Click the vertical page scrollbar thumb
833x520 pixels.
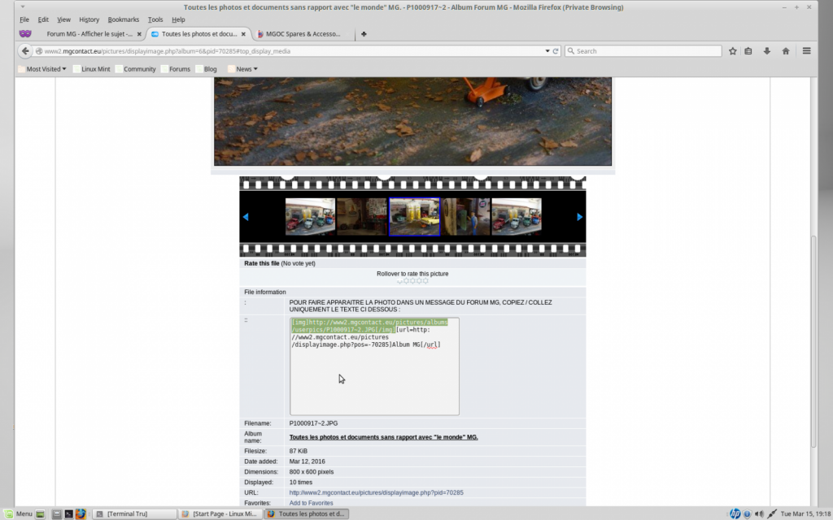point(813,340)
